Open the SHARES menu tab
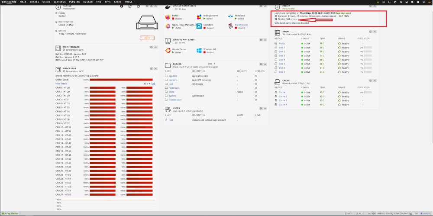The image size is (433, 216). click(x=34, y=2)
